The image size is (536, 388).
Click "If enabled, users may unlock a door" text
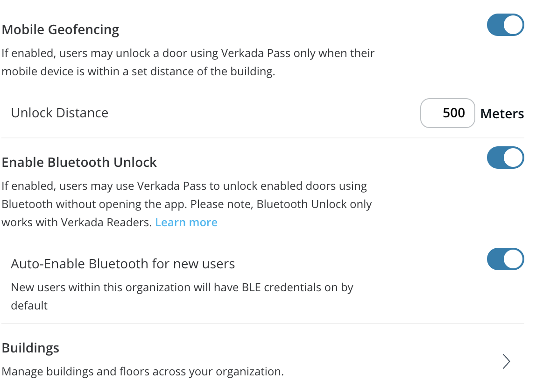pyautogui.click(x=188, y=53)
